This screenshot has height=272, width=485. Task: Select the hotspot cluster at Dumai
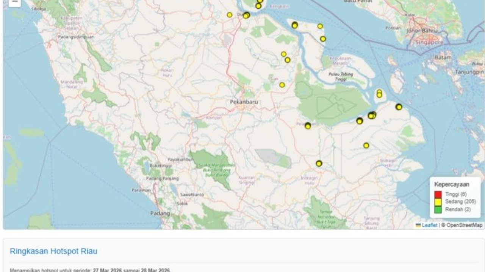246,15
